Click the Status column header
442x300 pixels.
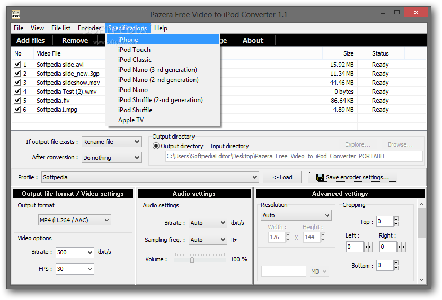pos(381,53)
